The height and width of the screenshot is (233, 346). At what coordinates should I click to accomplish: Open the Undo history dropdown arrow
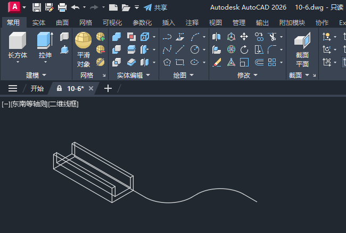point(84,7)
